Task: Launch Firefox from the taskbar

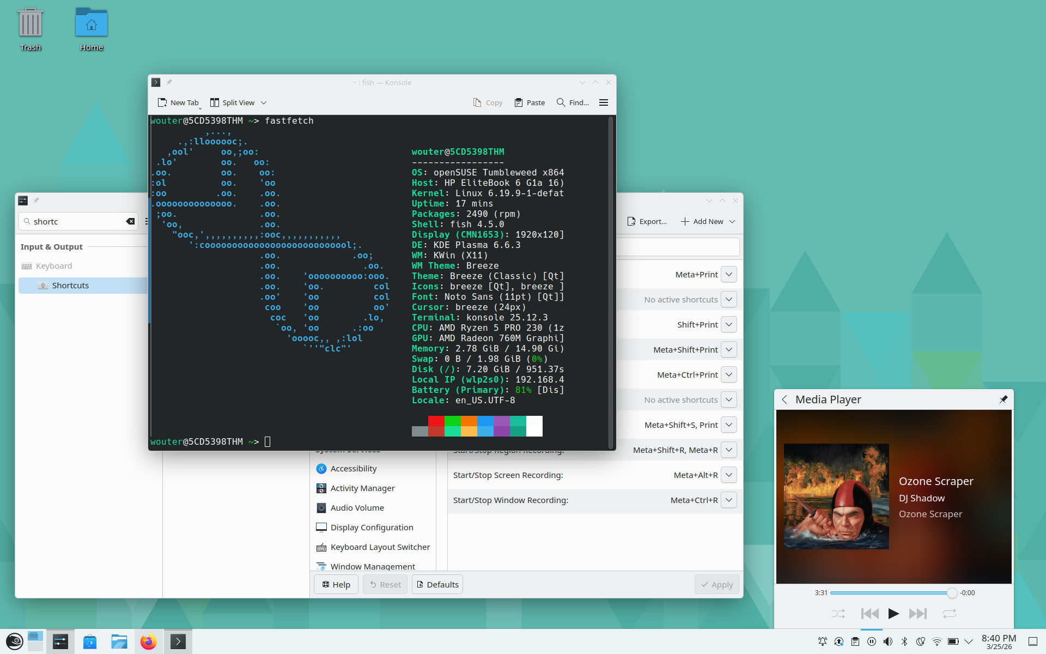Action: coord(148,641)
